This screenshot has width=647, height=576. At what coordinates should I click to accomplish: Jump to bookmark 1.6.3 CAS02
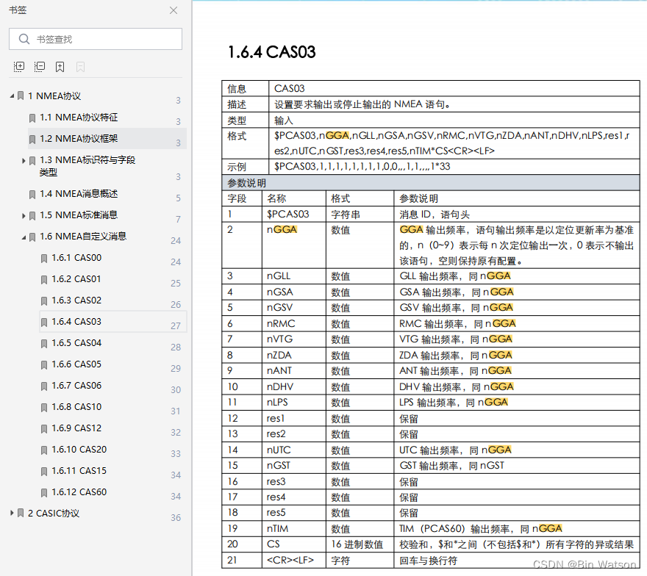(76, 300)
